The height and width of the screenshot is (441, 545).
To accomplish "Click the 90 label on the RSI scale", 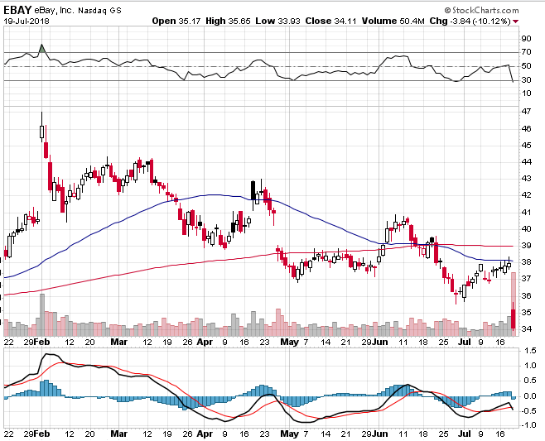I will [526, 39].
